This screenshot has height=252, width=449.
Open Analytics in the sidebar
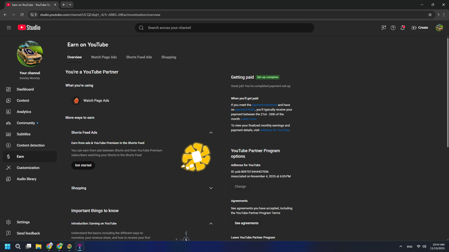[x=30, y=112]
